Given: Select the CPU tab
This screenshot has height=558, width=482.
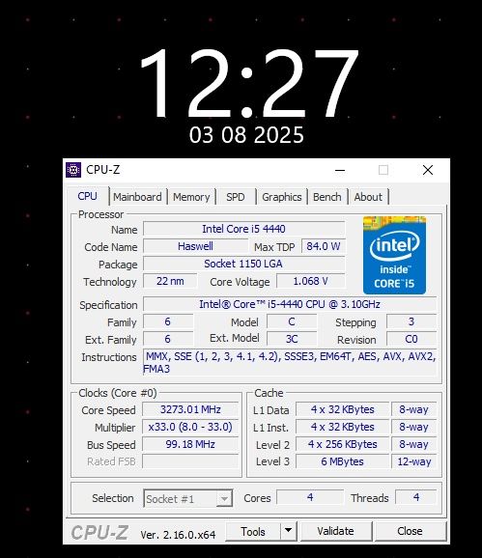Looking at the screenshot, I should [x=87, y=196].
